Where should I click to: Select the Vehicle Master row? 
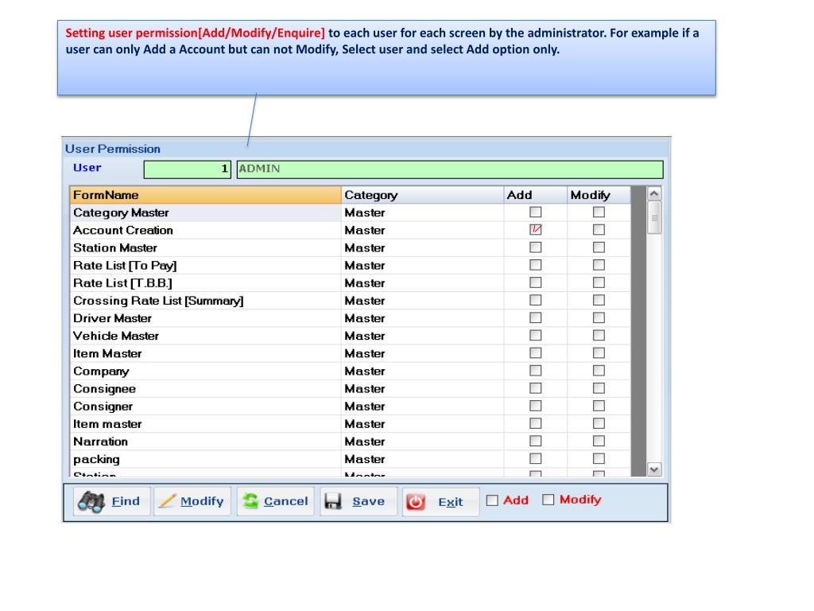coord(351,337)
